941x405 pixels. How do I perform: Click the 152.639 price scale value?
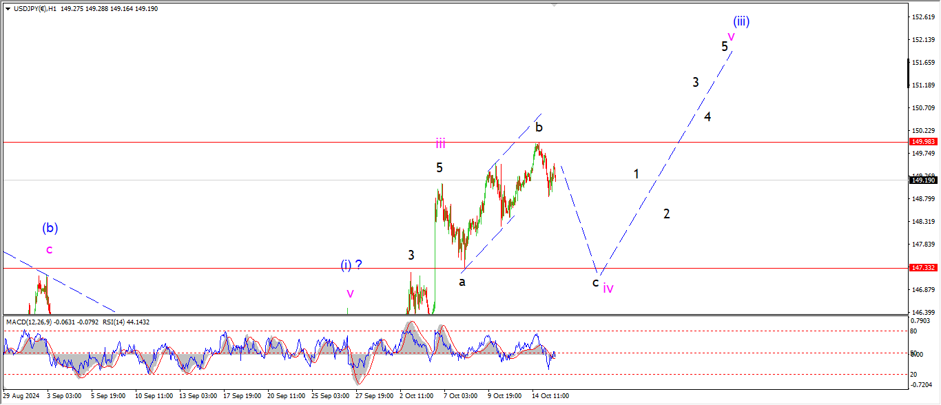pyautogui.click(x=923, y=17)
